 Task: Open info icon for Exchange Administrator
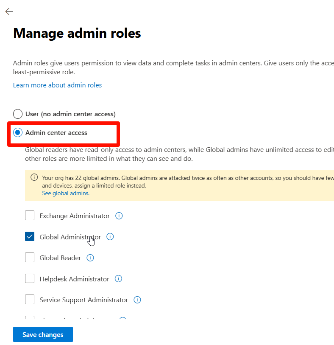click(119, 216)
